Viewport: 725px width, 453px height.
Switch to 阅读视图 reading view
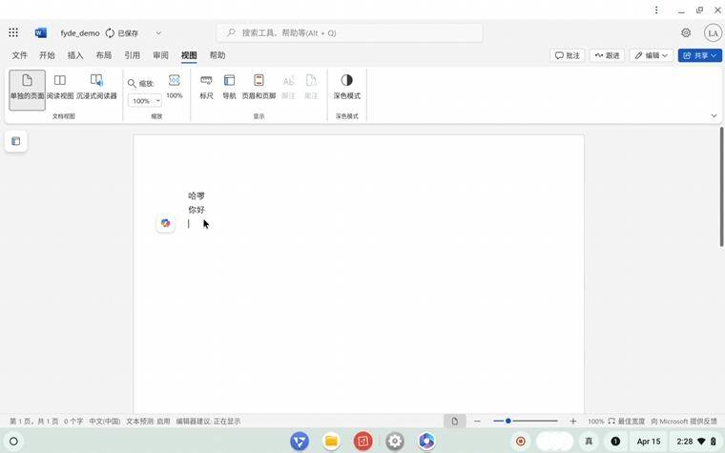[x=59, y=87]
